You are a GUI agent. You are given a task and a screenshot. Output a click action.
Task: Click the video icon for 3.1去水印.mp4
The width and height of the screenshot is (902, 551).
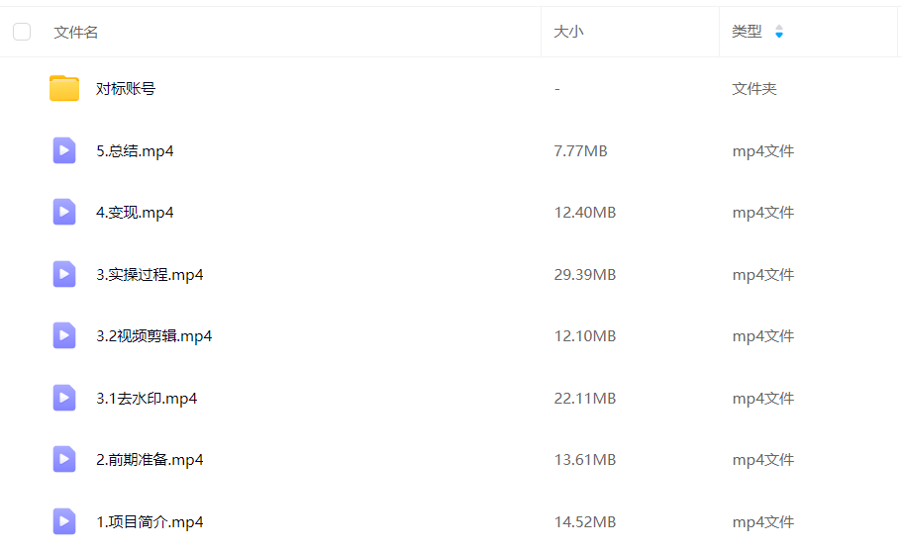[64, 398]
